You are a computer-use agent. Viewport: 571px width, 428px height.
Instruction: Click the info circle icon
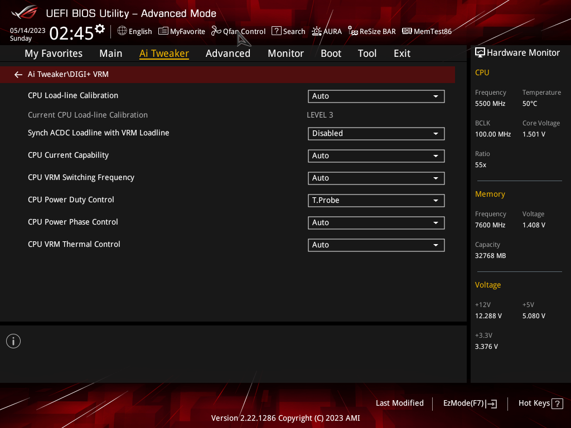click(x=13, y=341)
